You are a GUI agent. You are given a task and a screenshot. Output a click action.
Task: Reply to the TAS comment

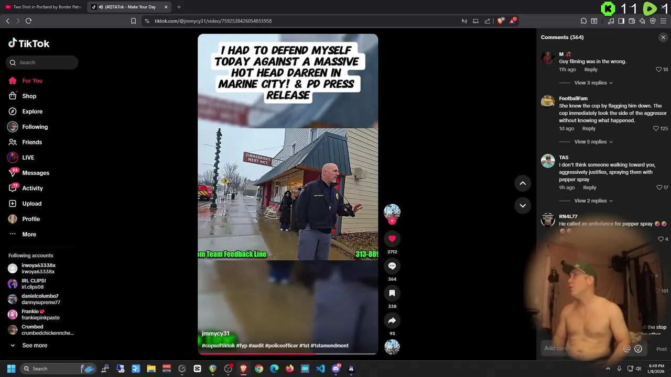590,187
